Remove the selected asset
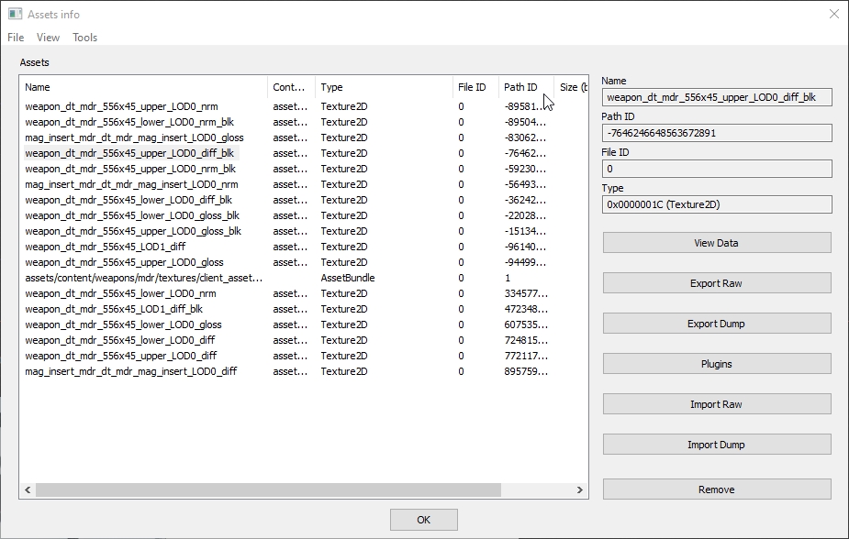 coord(716,489)
